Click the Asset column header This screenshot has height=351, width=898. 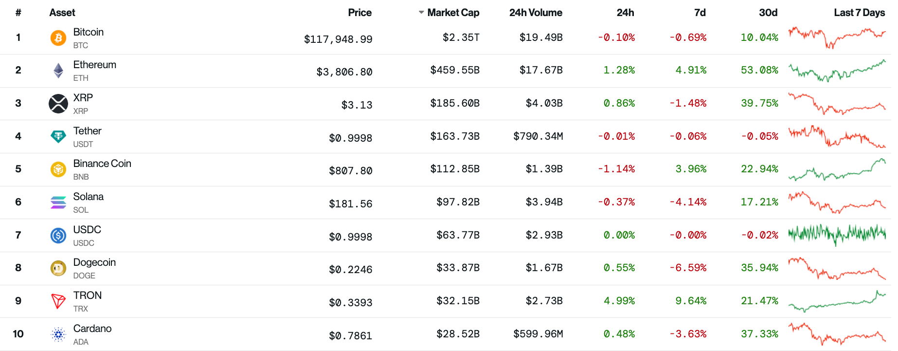62,13
